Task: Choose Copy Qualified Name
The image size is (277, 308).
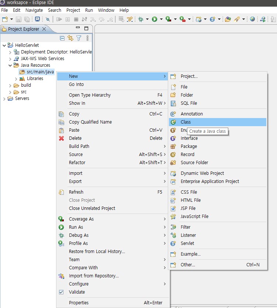Action: [112, 122]
